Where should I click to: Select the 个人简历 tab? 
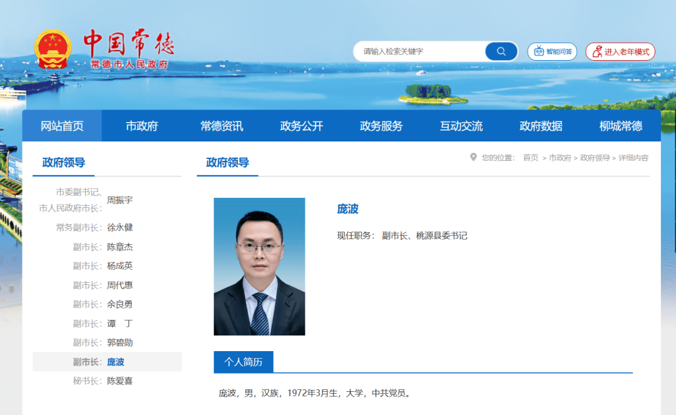(243, 362)
